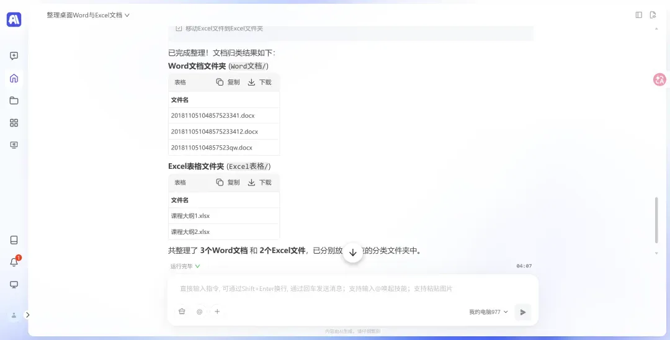Copy the Excel files table

228,182
